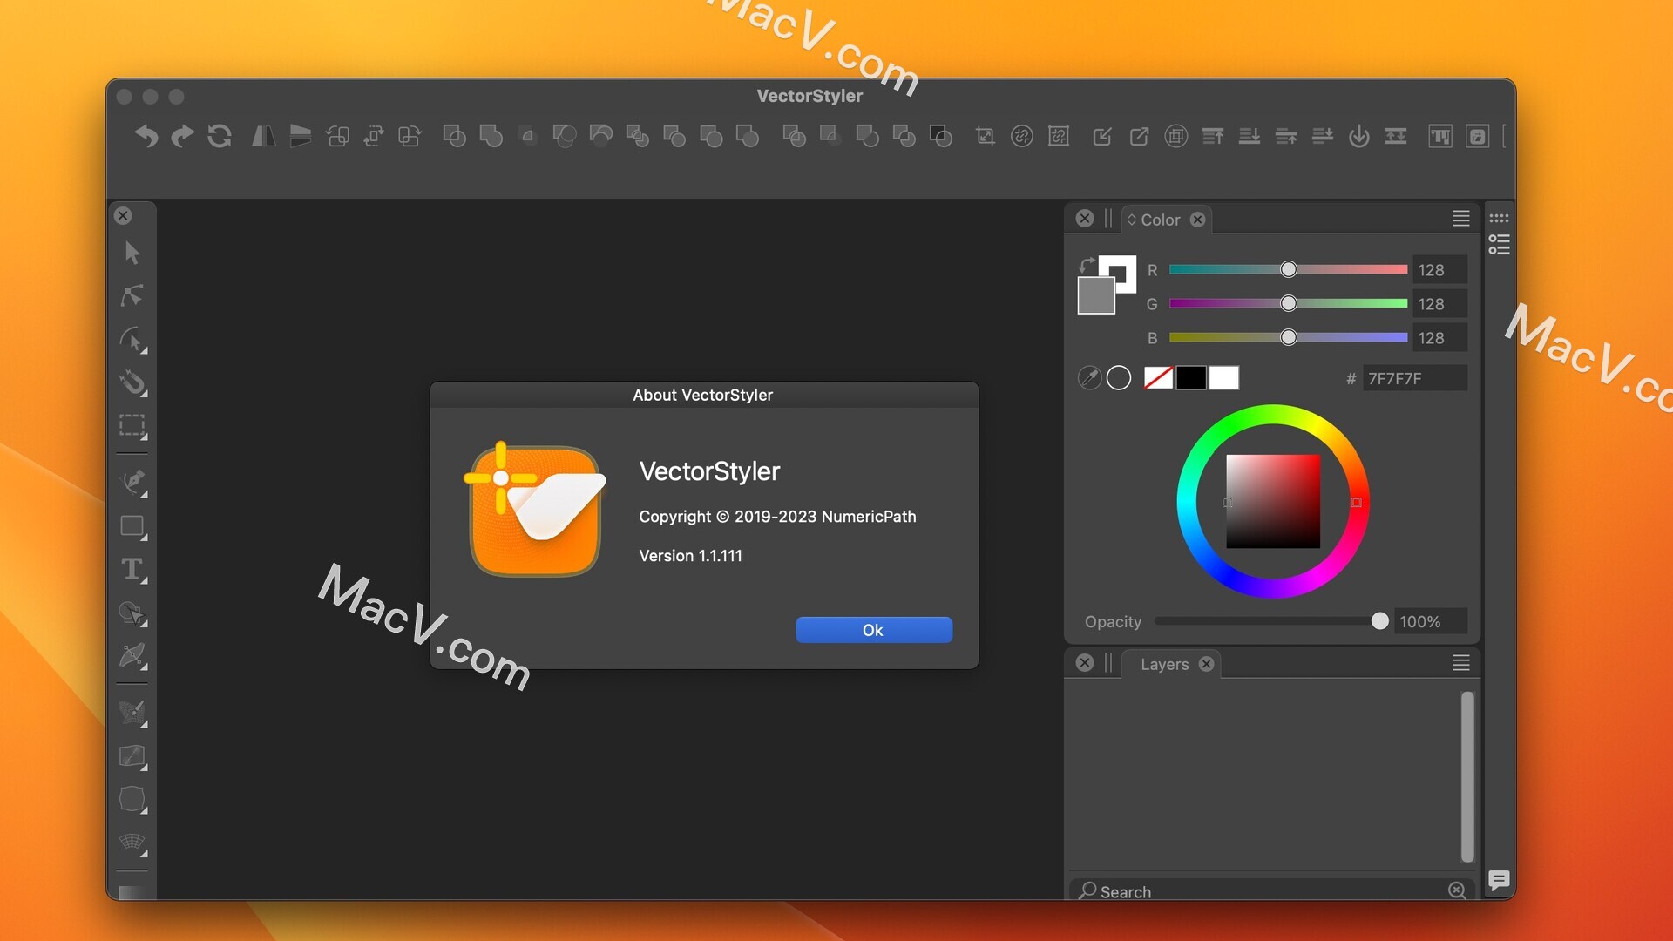Select the fan-shaped grid tool

pos(132,843)
